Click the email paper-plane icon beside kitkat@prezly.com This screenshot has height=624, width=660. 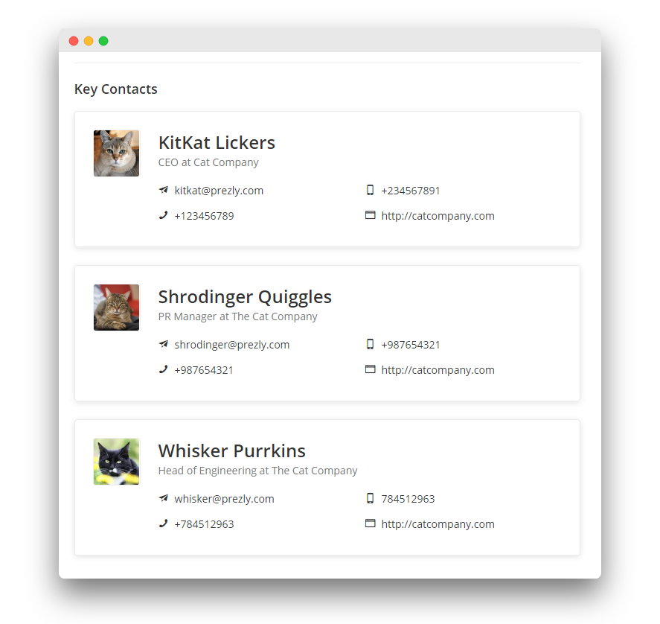(x=163, y=190)
